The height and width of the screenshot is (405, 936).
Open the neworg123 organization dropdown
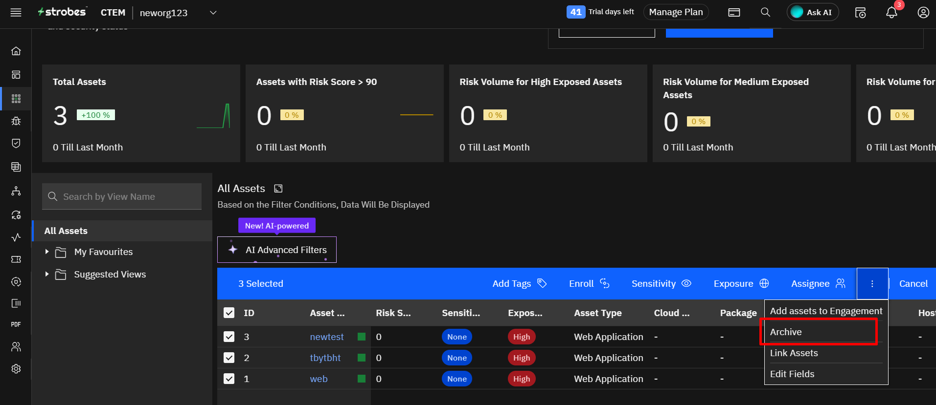(213, 13)
